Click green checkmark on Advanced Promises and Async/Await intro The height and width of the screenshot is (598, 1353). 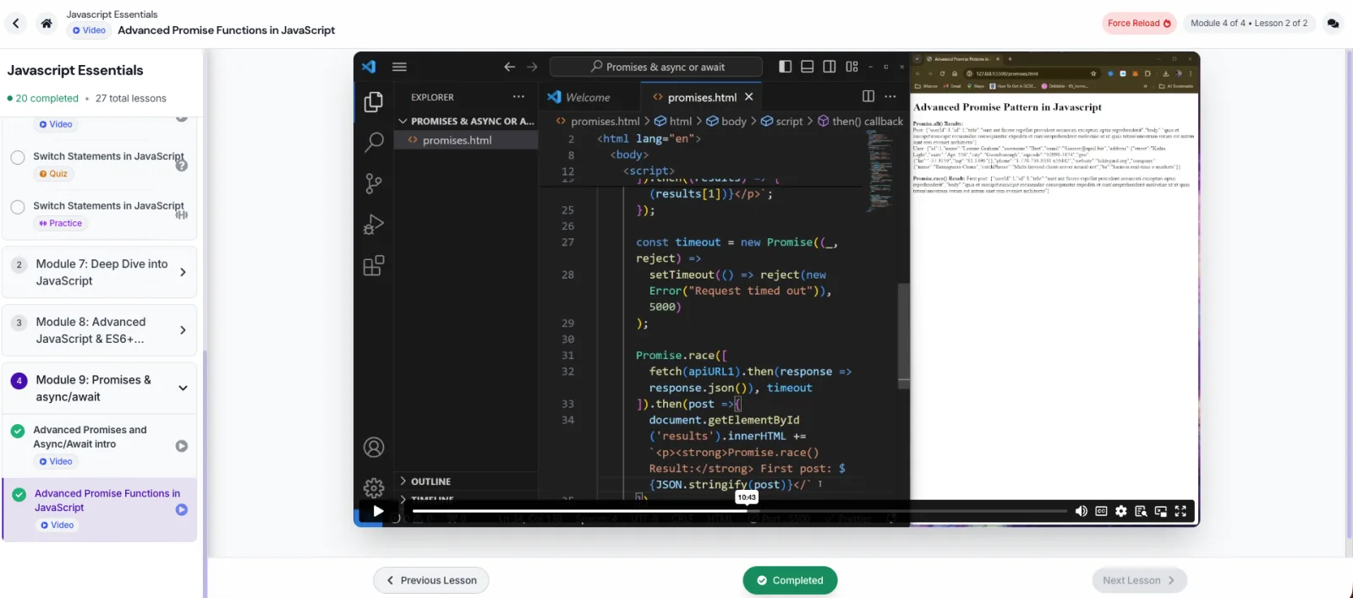(x=18, y=431)
